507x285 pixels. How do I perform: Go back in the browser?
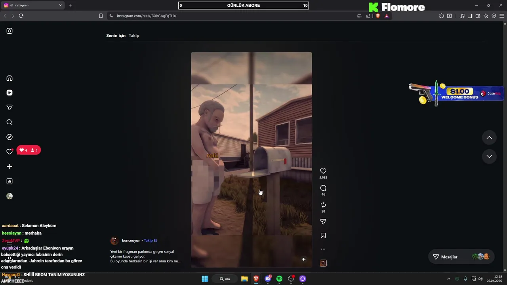pos(5,16)
